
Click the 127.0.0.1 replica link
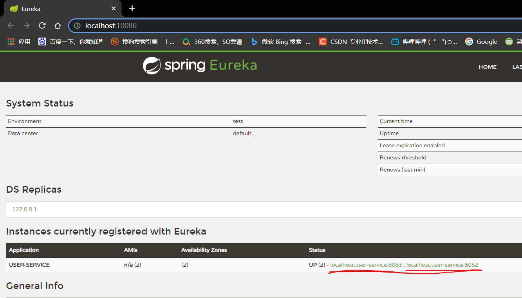pyautogui.click(x=24, y=209)
